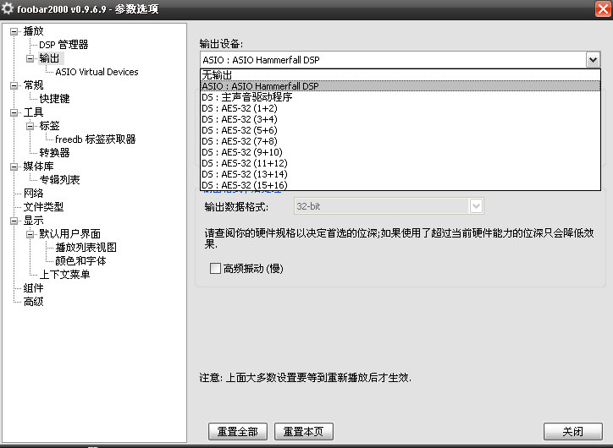613x448 pixels.
Task: Collapse the 标签 tree node
Action: (30, 126)
